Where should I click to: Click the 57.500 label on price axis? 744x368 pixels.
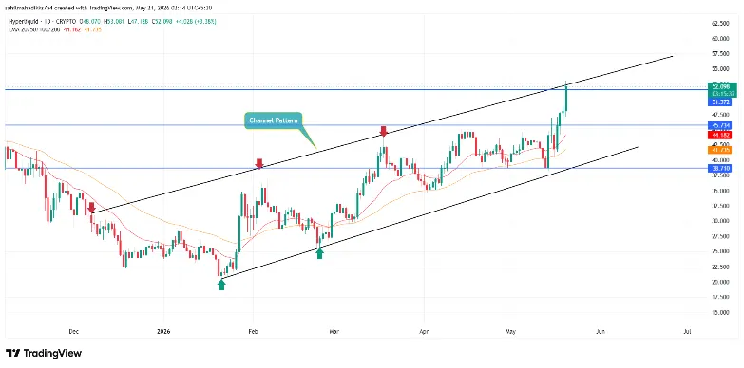click(x=721, y=54)
